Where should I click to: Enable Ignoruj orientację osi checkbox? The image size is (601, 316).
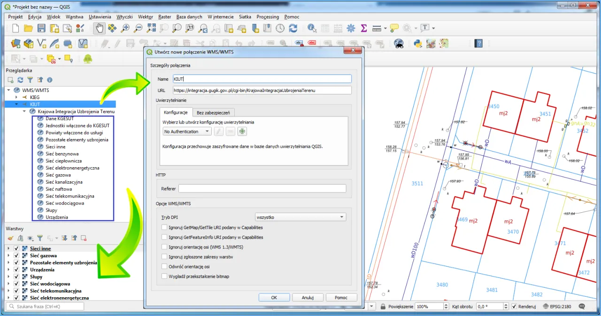164,247
